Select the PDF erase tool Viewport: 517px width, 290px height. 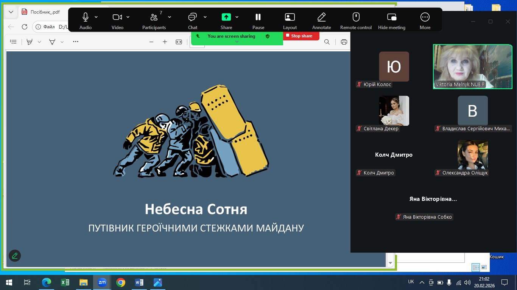pyautogui.click(x=52, y=42)
